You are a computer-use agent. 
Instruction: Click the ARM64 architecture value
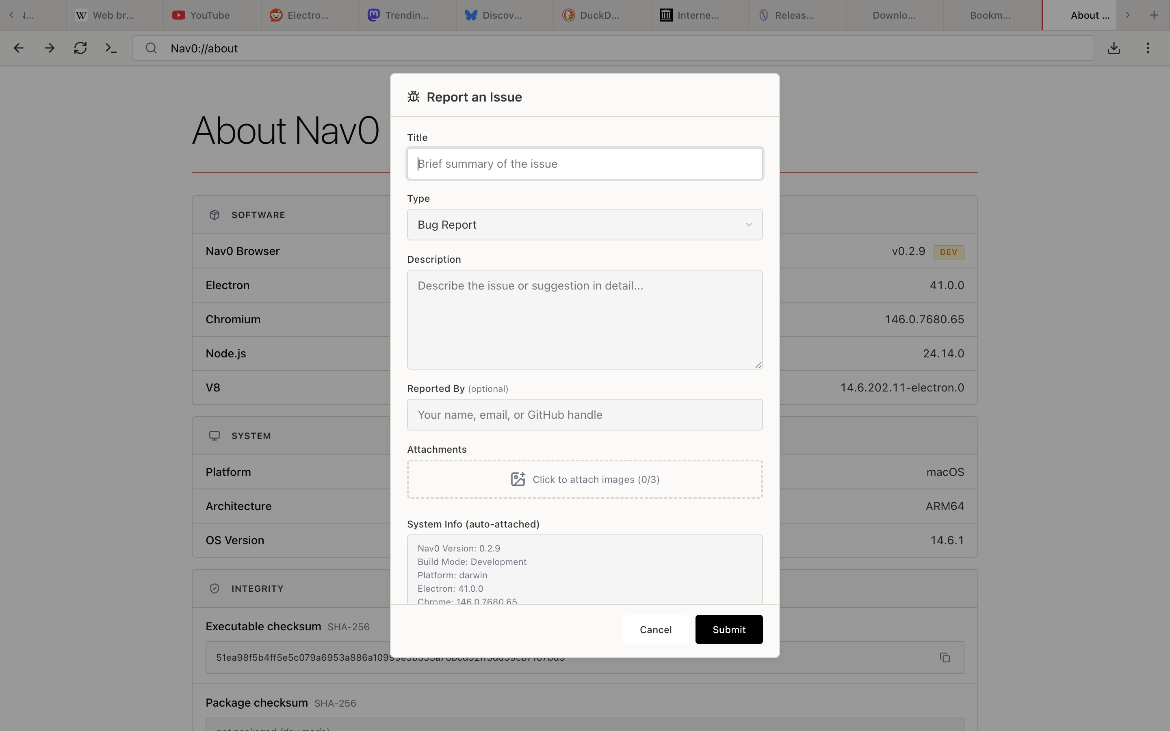945,506
